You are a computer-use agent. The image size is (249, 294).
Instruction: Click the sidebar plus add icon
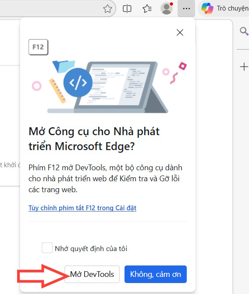[244, 67]
